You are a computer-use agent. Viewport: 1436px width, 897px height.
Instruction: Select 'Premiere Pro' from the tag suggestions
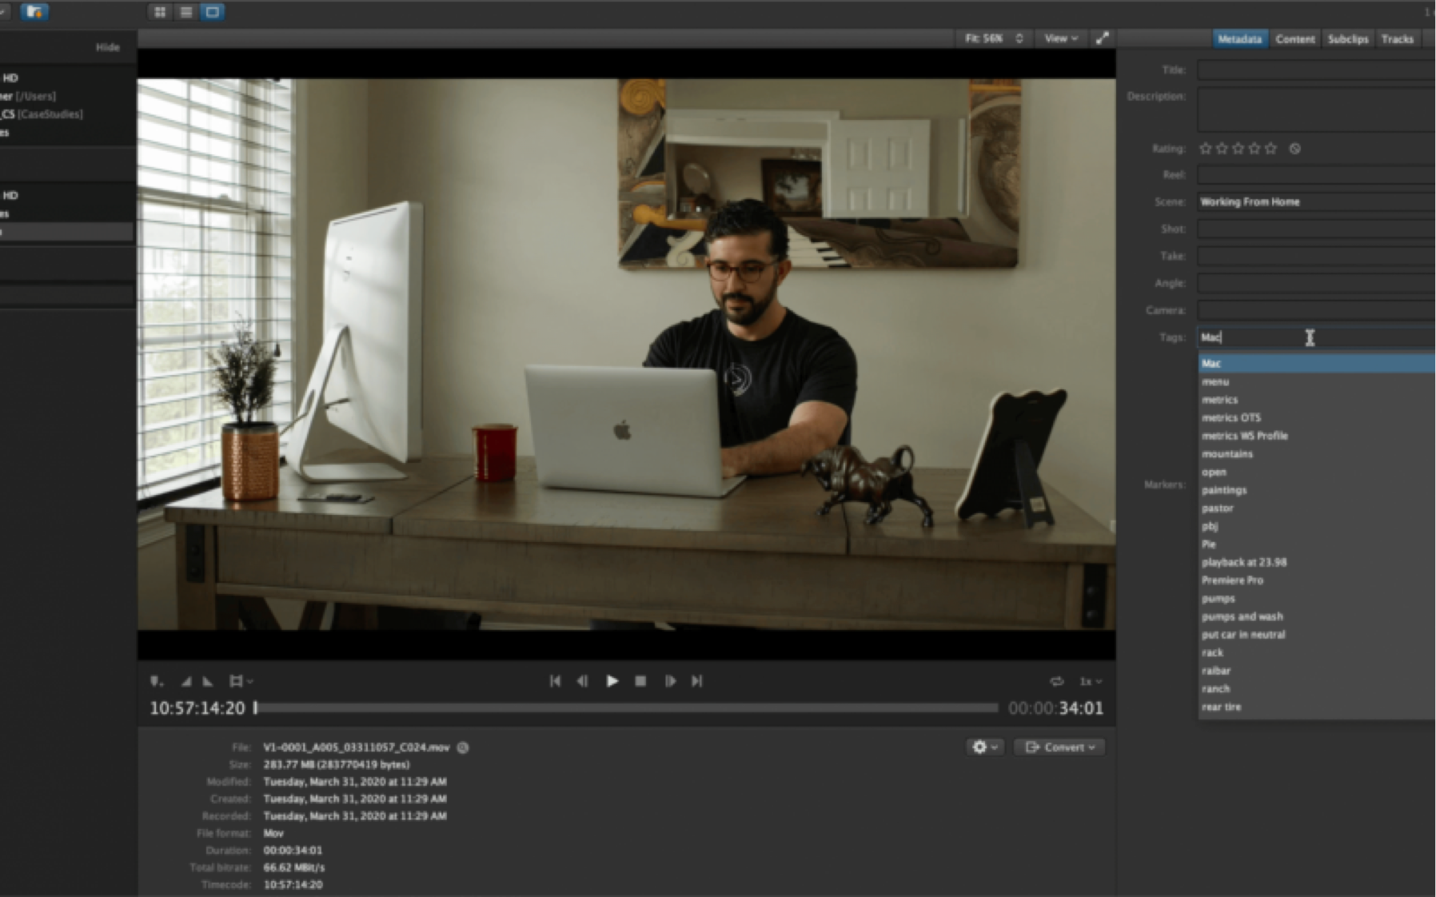point(1232,580)
